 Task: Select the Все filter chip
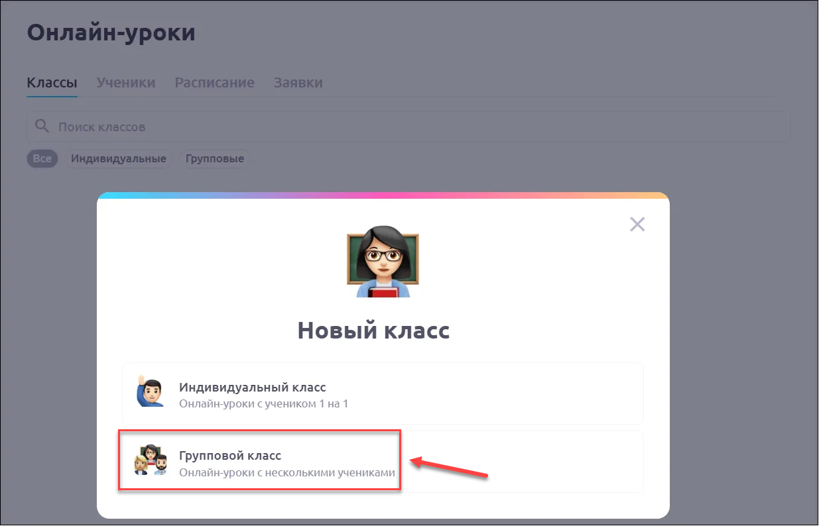pyautogui.click(x=42, y=159)
